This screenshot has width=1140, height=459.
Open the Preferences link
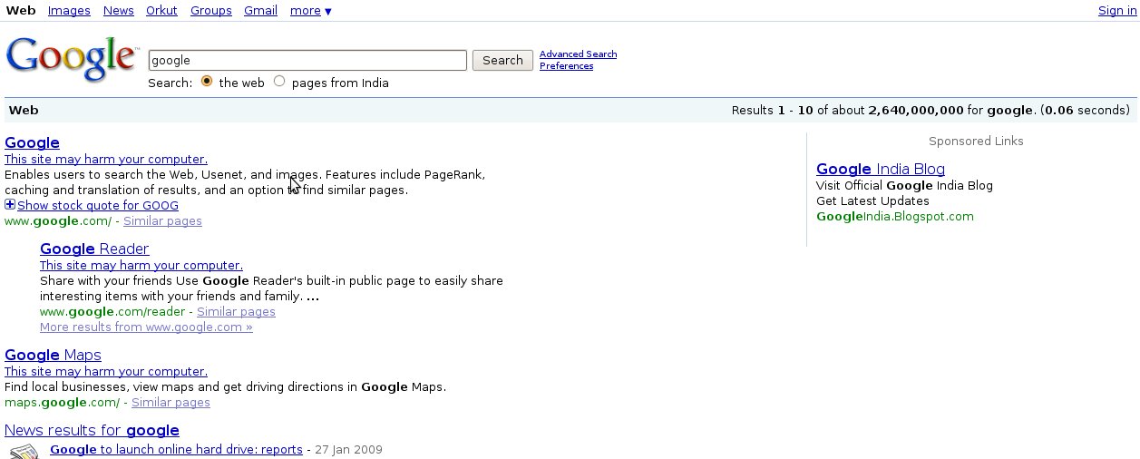point(566,66)
